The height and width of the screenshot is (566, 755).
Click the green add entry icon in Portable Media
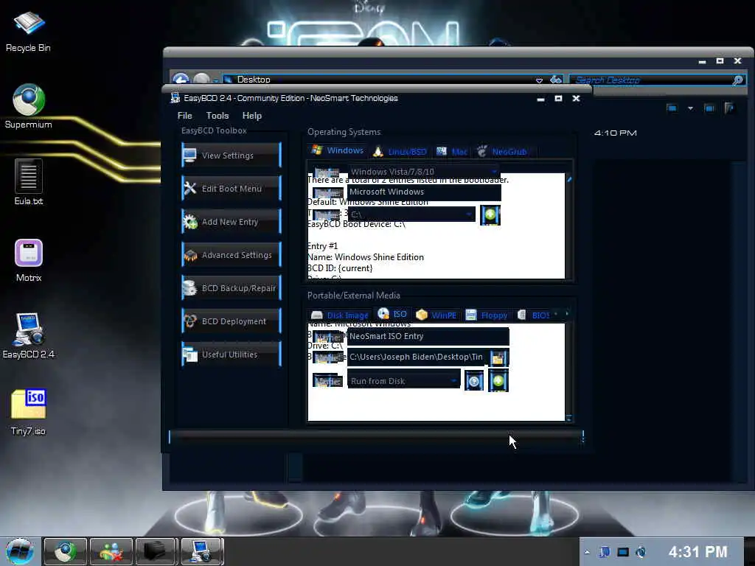[x=498, y=381]
